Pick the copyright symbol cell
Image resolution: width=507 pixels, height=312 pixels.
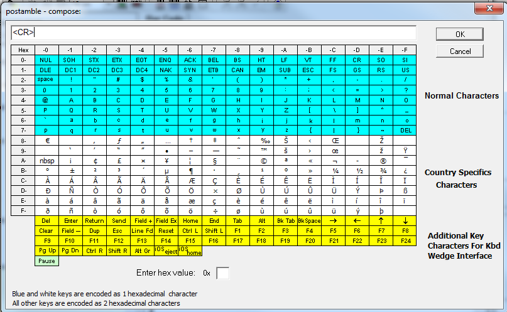click(261, 160)
